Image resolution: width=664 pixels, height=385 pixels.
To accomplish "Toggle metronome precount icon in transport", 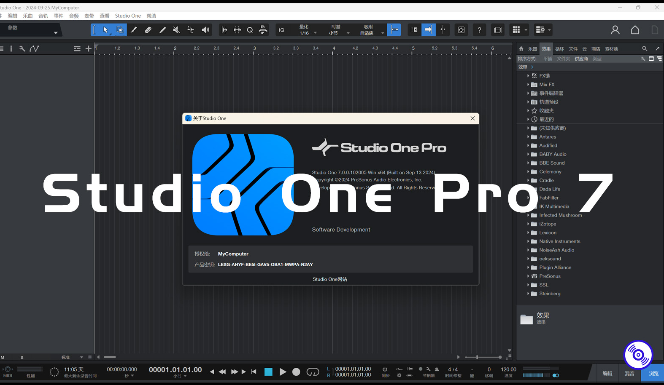I will pos(421,369).
